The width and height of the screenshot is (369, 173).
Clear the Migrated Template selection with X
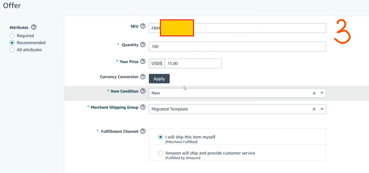pyautogui.click(x=314, y=109)
